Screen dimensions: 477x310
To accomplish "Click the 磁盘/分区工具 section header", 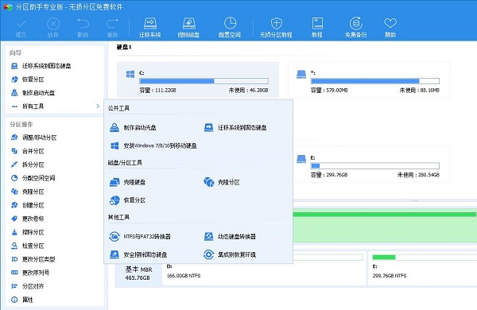I will [x=125, y=163].
